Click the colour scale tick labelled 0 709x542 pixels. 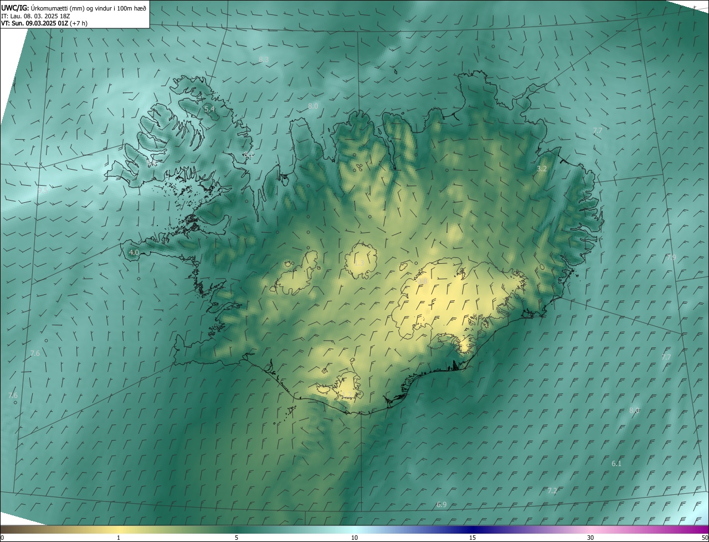pos(2,538)
